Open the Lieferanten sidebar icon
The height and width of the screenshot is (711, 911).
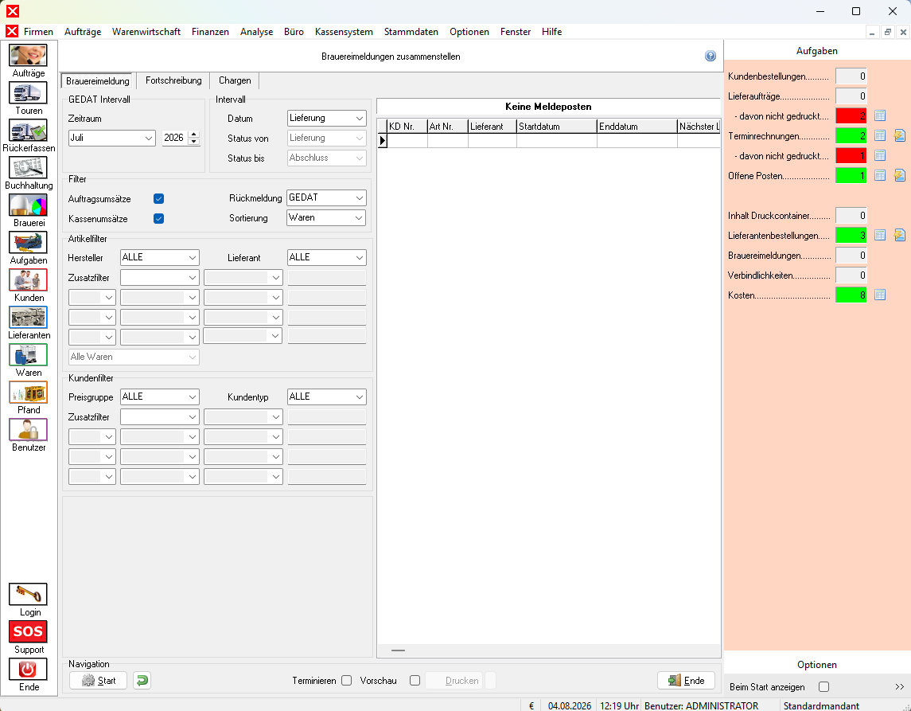[28, 318]
